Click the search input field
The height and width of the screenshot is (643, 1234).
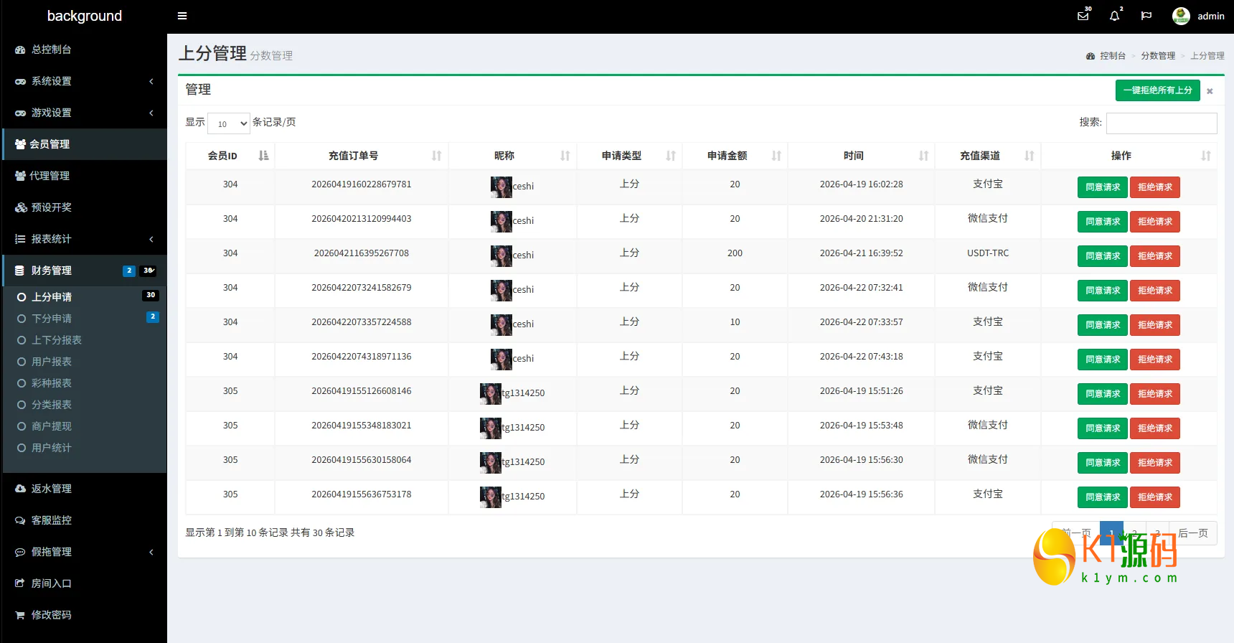(x=1162, y=123)
